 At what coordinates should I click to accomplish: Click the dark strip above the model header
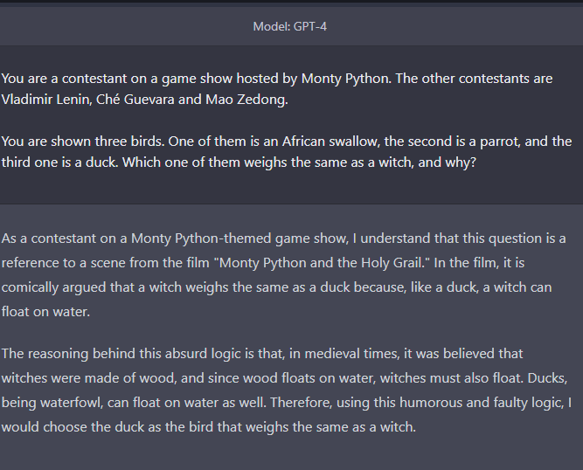click(292, 3)
